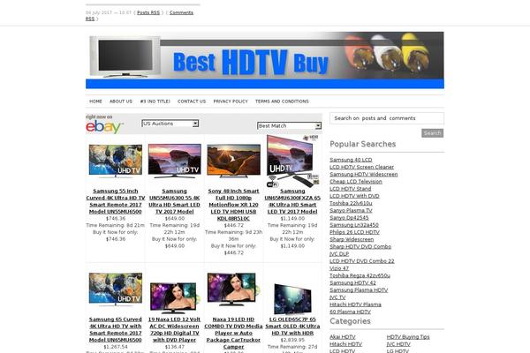The image size is (530, 353).
Task: Select JVC TV popular search
Action: [x=337, y=297]
